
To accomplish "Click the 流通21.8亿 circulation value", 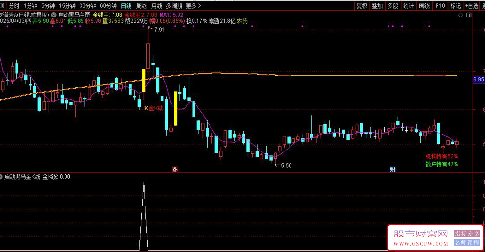I will [222, 21].
